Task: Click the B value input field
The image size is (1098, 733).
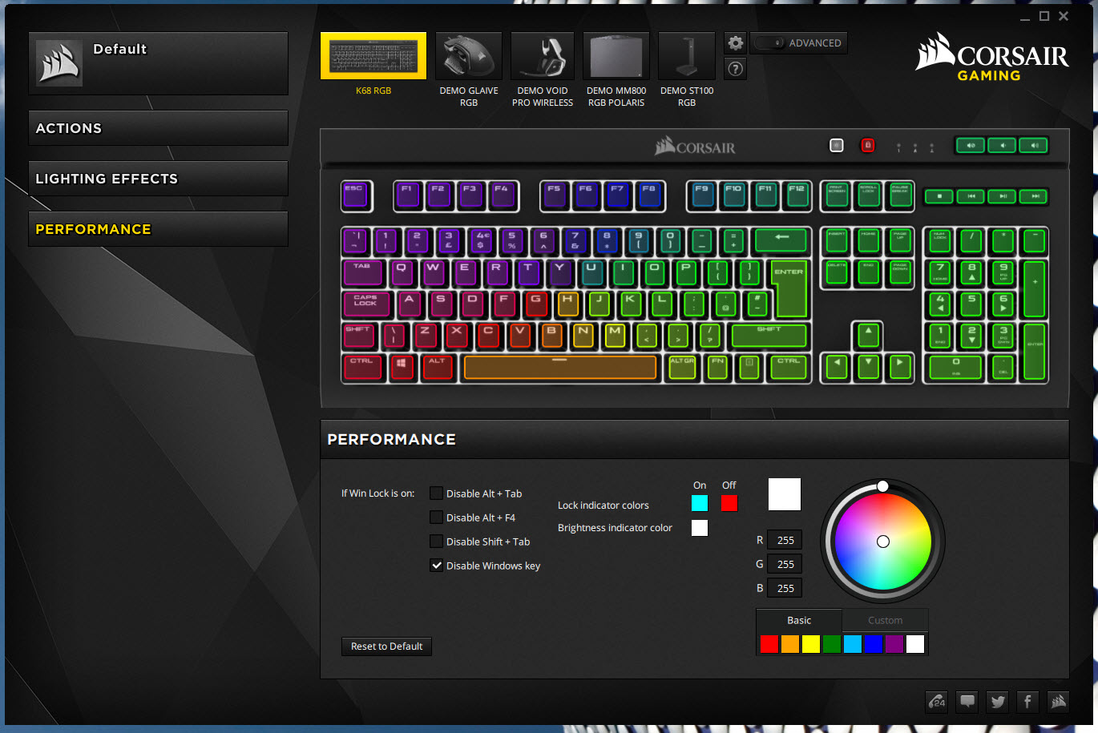Action: pyautogui.click(x=785, y=588)
